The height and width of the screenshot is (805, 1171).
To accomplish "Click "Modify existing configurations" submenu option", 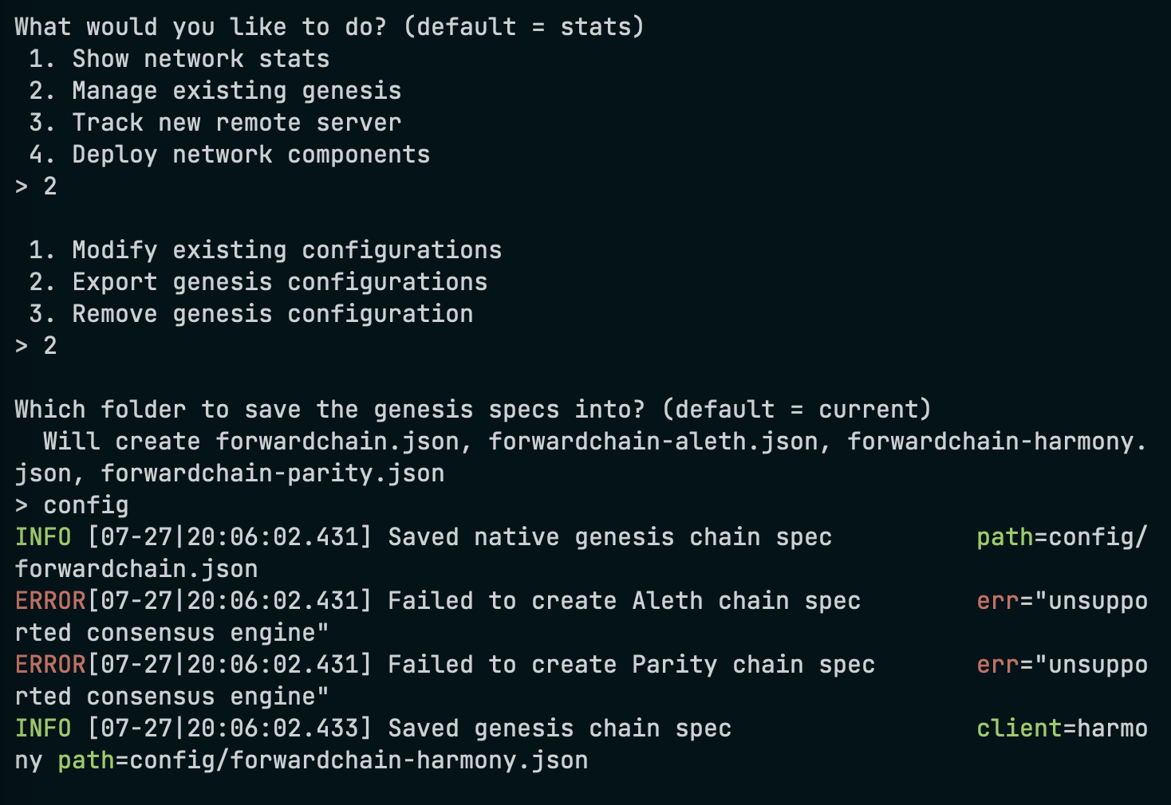I will pyautogui.click(x=286, y=250).
